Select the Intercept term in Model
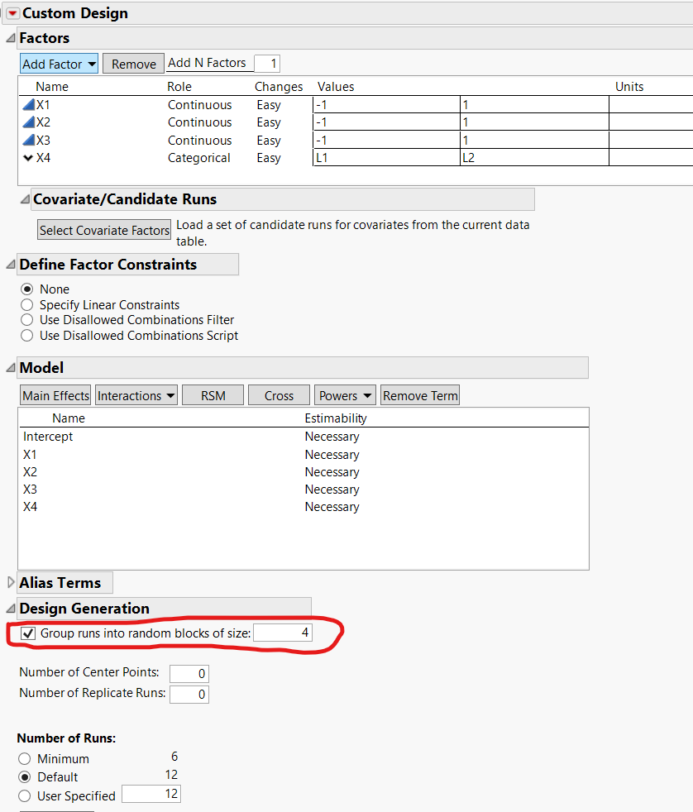Screen dimensions: 693x812 [48, 437]
